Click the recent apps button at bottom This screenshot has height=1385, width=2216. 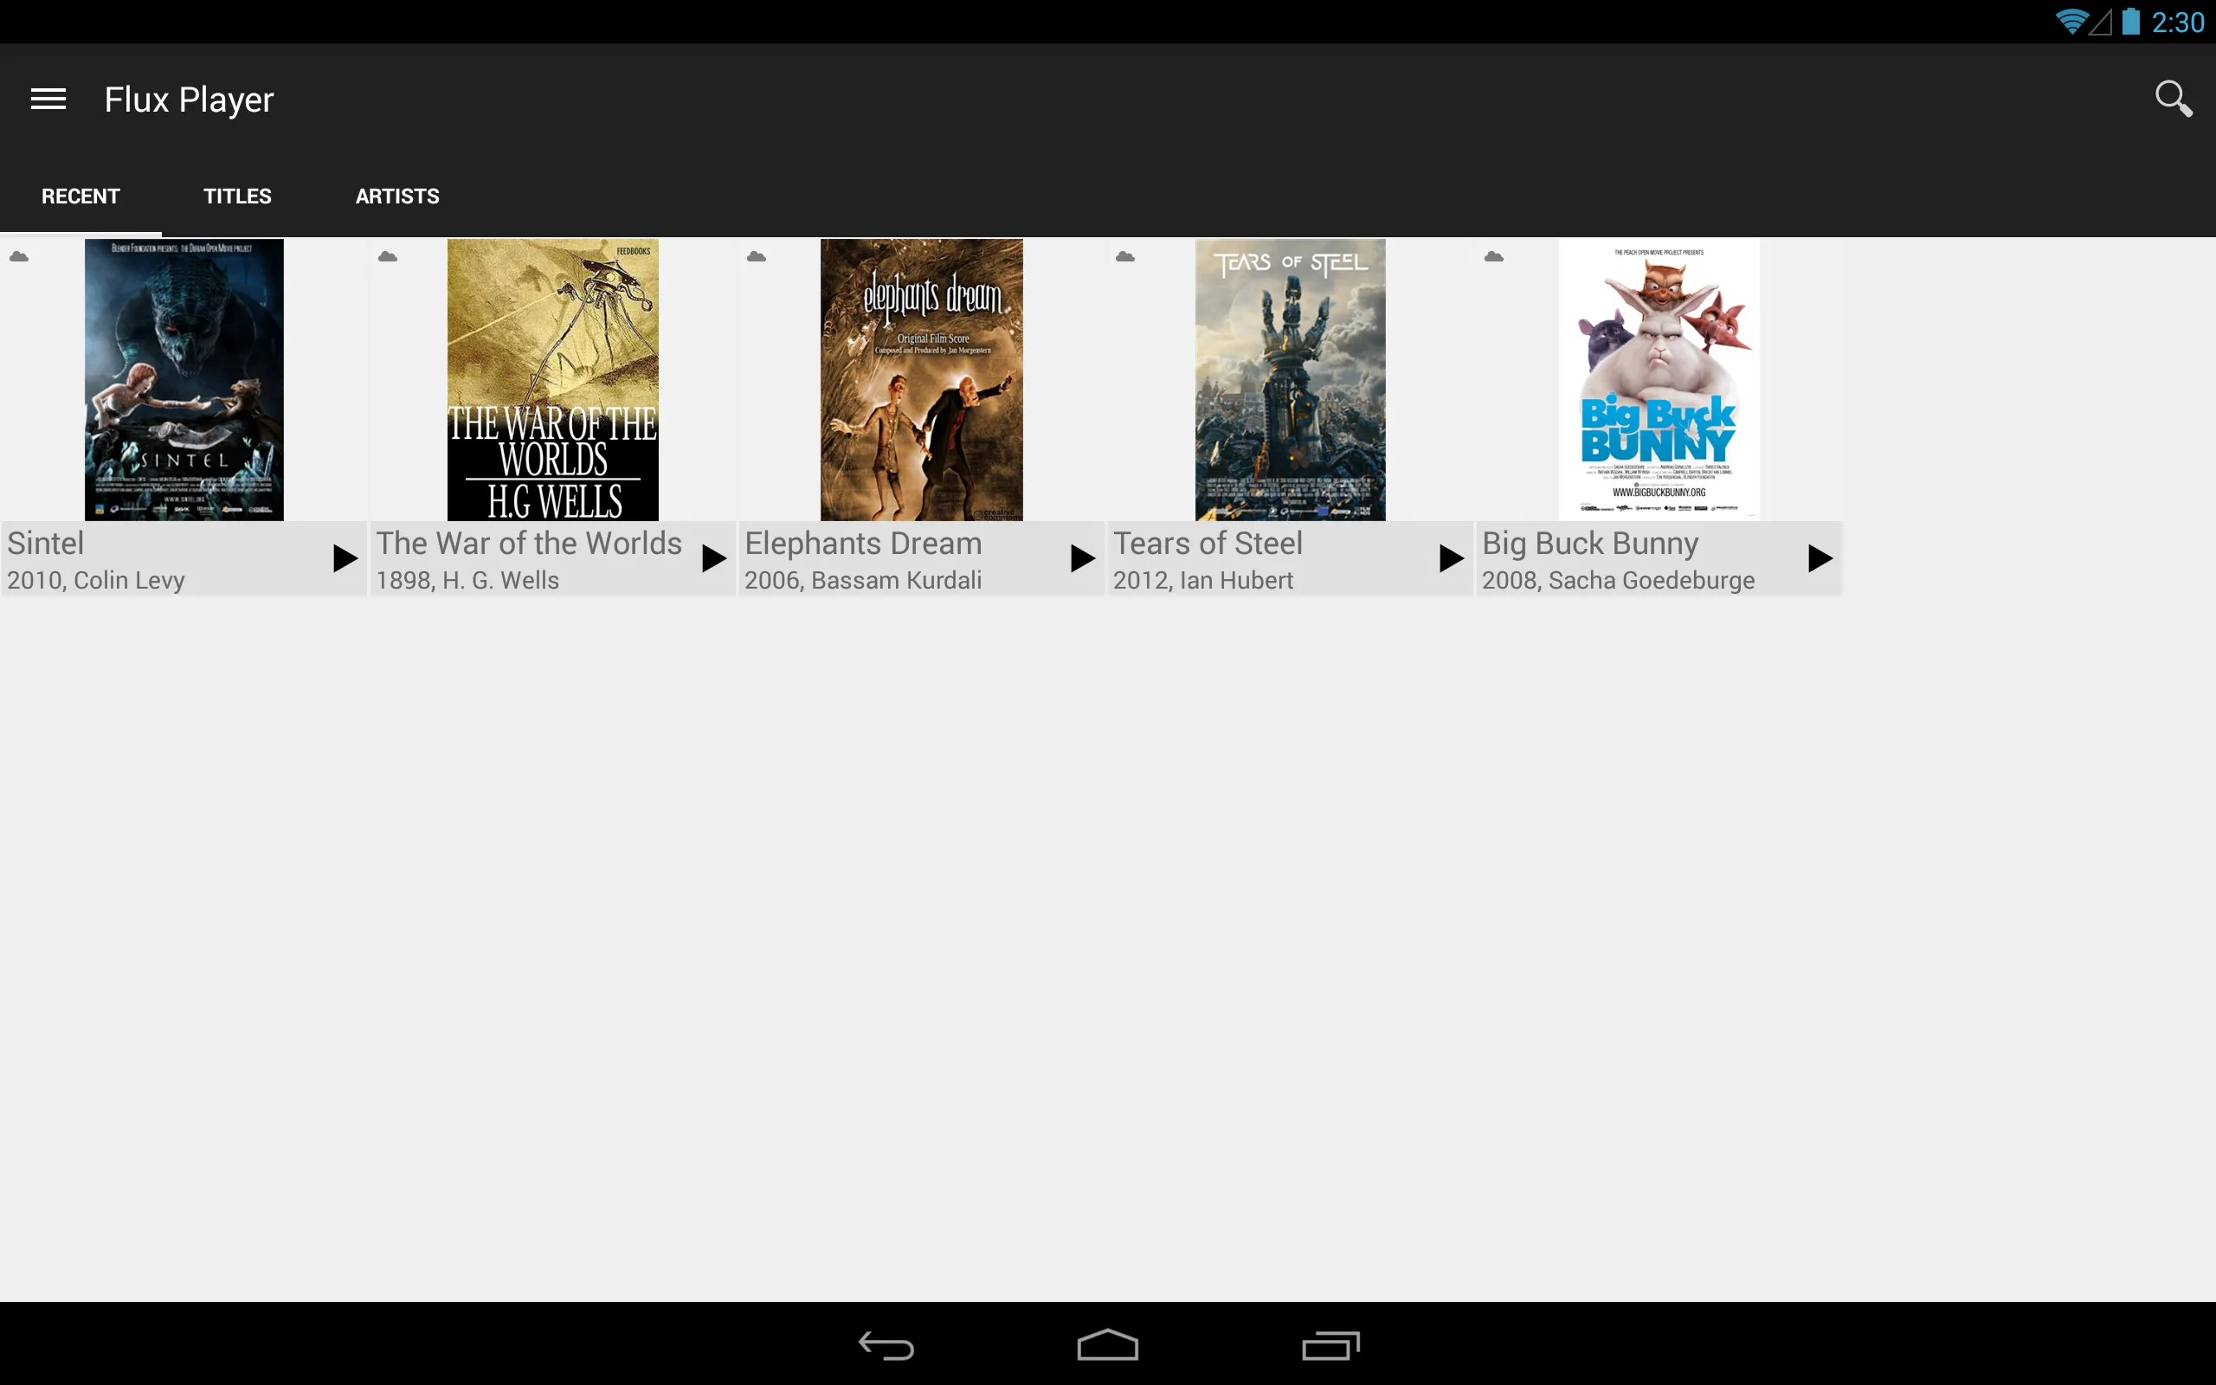(x=1329, y=1340)
